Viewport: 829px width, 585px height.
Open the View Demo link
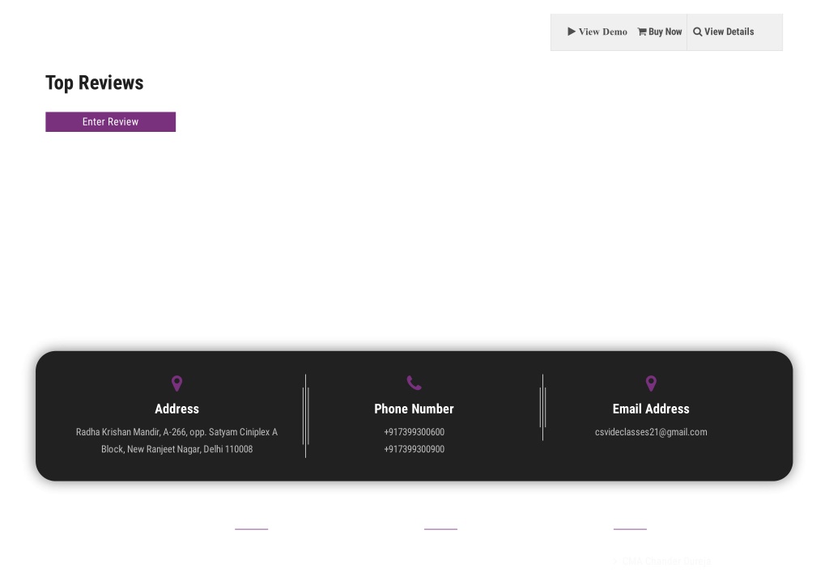click(597, 32)
